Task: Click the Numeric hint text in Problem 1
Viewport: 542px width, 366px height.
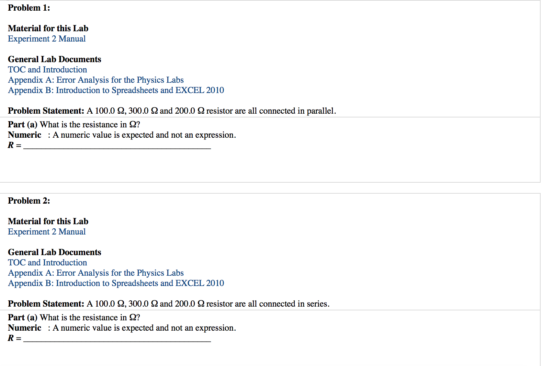Action: (x=122, y=135)
